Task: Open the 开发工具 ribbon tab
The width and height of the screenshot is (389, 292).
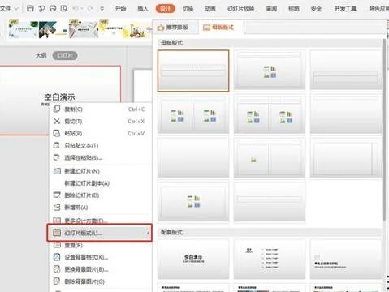Action: pos(345,9)
